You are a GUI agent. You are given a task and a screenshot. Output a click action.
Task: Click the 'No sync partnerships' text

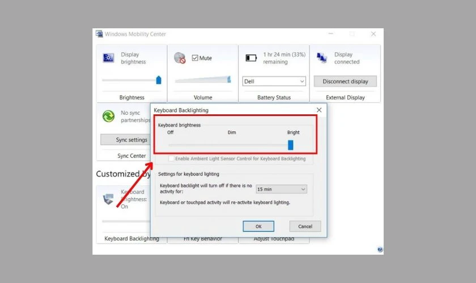coord(135,117)
